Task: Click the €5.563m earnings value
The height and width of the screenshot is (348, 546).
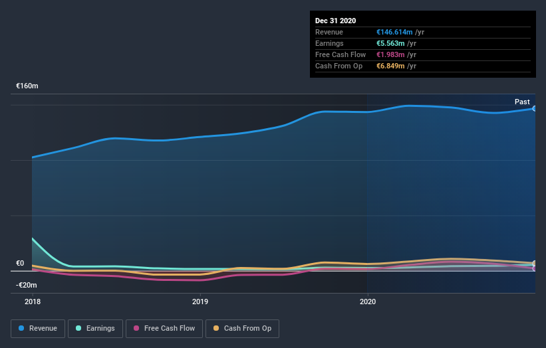Action: click(390, 43)
